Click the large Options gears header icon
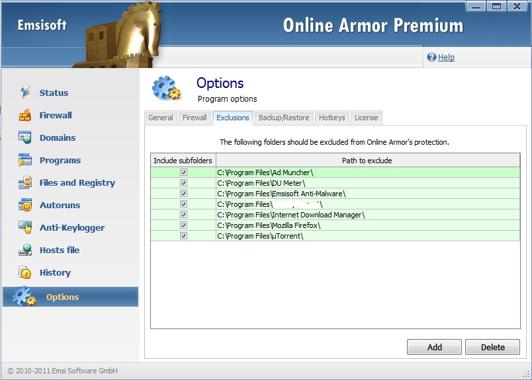532x380 pixels. 166,88
